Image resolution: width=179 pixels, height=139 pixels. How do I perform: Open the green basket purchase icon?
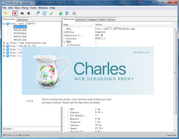point(61,13)
